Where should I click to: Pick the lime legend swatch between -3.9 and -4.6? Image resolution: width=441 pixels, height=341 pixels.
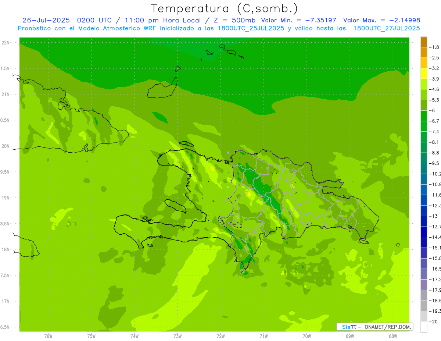tap(424, 84)
